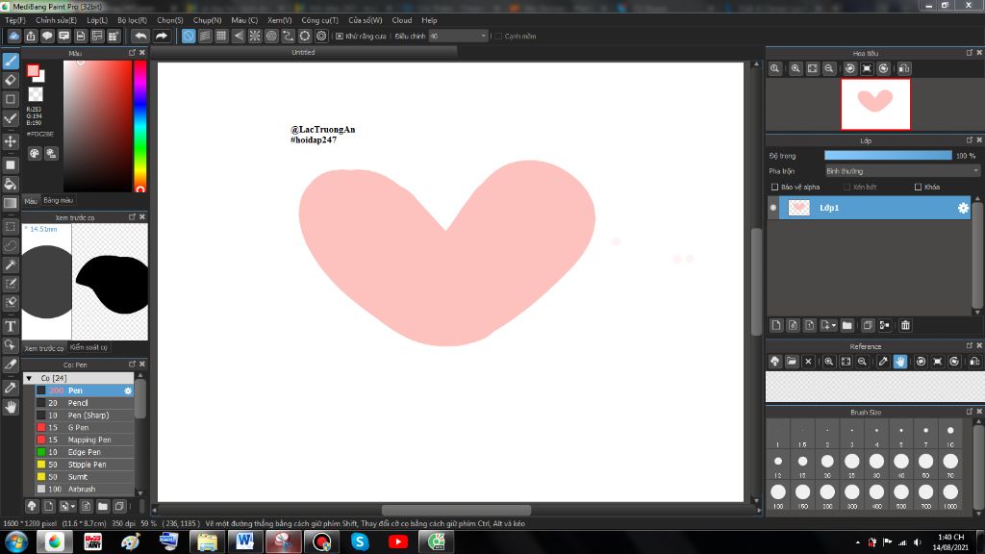Click the navigator heart thumbnail
This screenshot has height=554, width=985.
pos(875,104)
